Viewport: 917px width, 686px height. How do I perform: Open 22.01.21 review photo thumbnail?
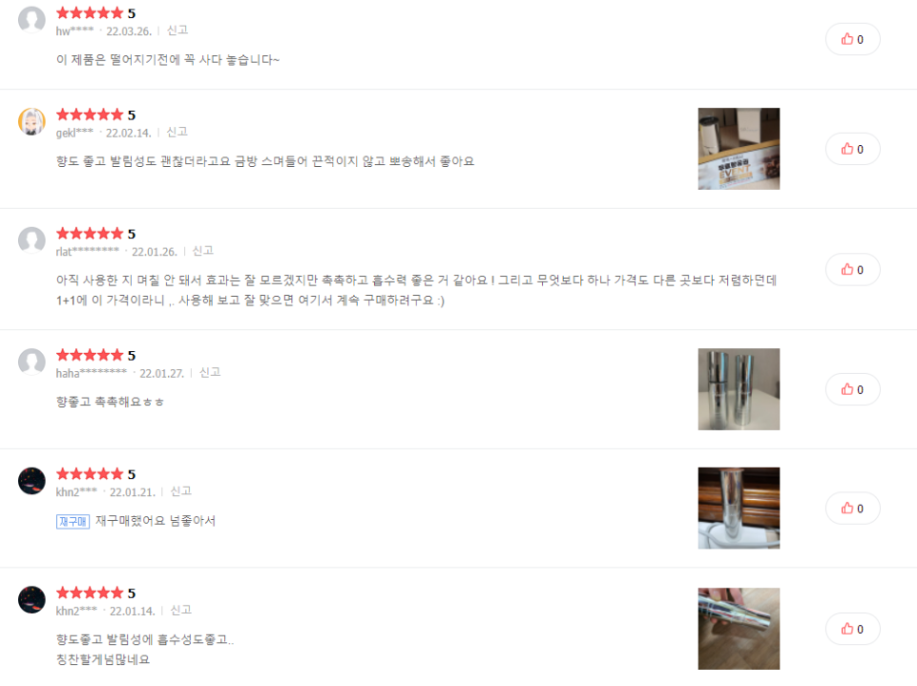(x=739, y=508)
